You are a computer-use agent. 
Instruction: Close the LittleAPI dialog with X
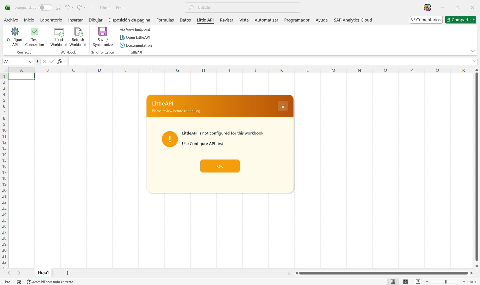point(283,106)
